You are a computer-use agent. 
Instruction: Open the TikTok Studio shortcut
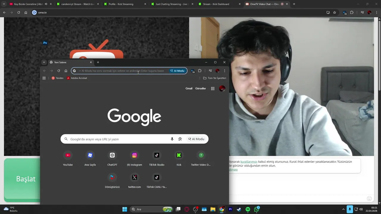point(157,158)
